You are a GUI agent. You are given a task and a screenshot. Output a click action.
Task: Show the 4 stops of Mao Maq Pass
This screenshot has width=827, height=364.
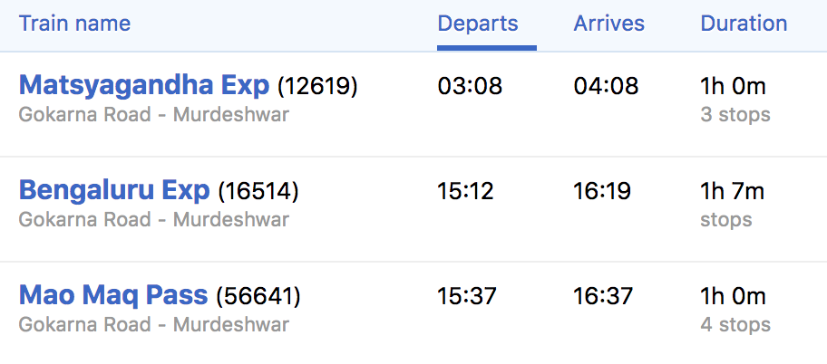click(x=735, y=325)
